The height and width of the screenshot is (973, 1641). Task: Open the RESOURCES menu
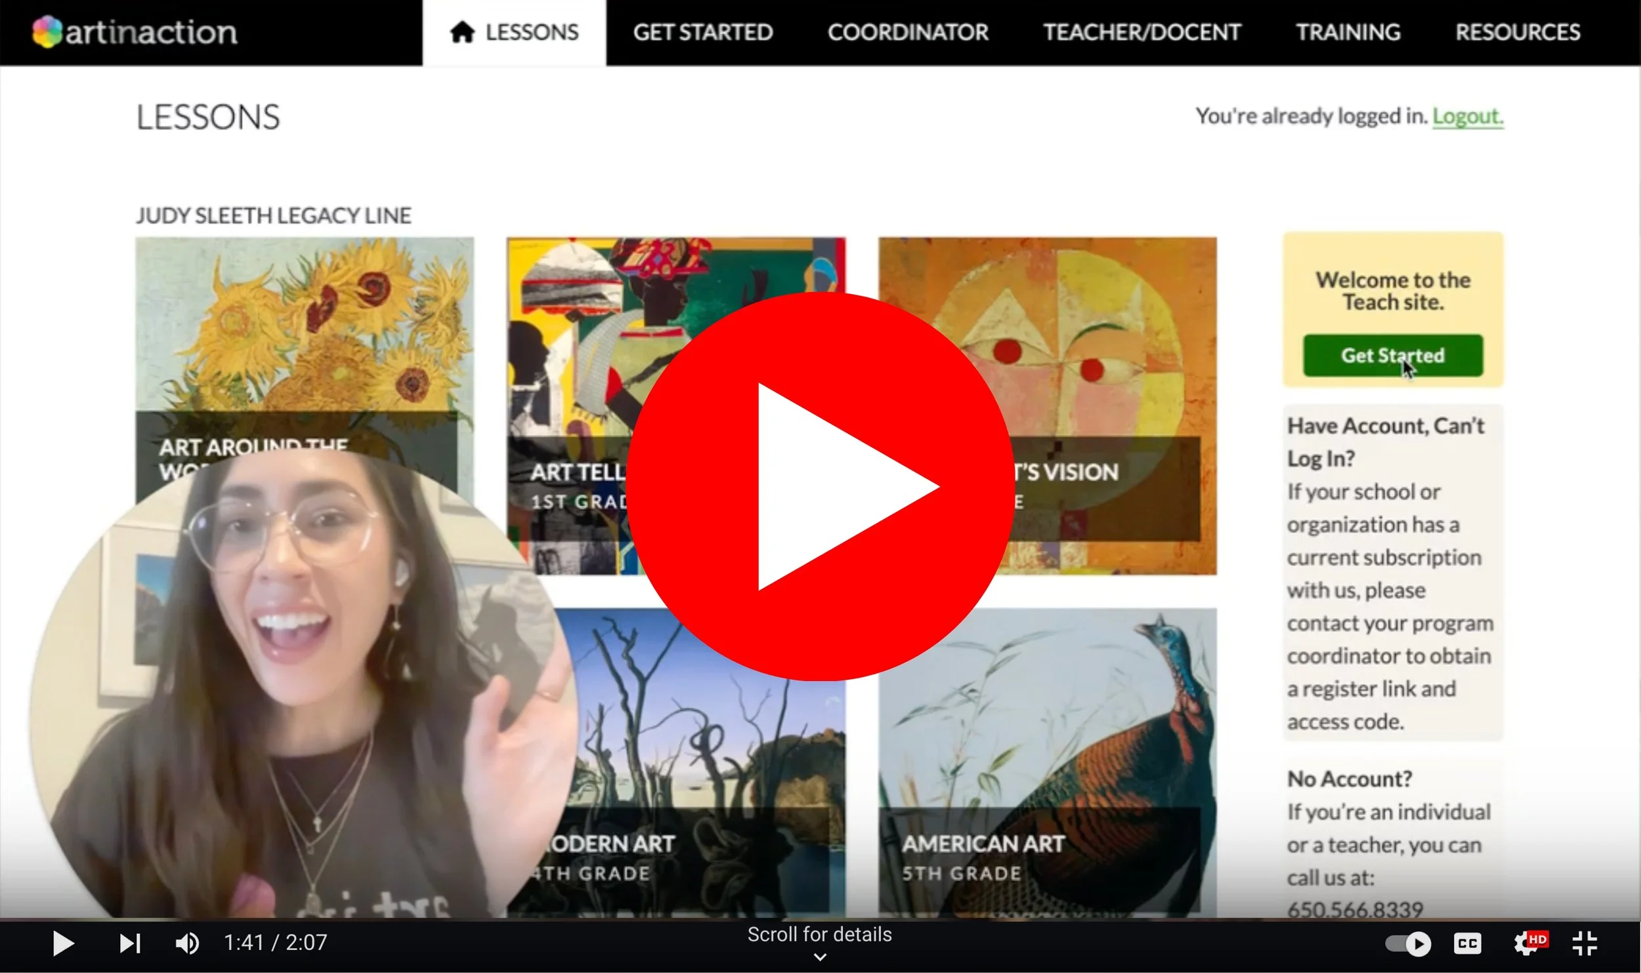pos(1518,32)
